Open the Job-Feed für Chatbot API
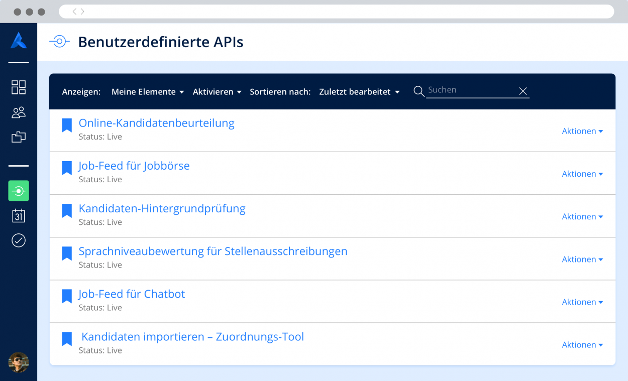Image resolution: width=628 pixels, height=381 pixels. click(x=132, y=294)
